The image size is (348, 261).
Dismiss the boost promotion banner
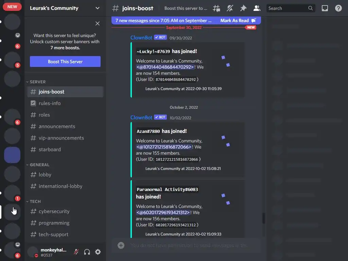click(x=98, y=23)
